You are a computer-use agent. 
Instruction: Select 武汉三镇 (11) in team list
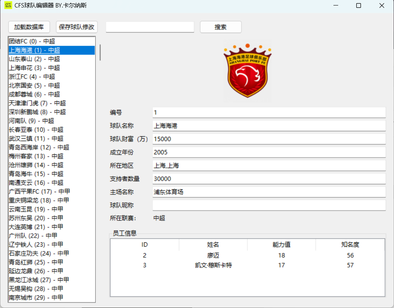coord(52,139)
